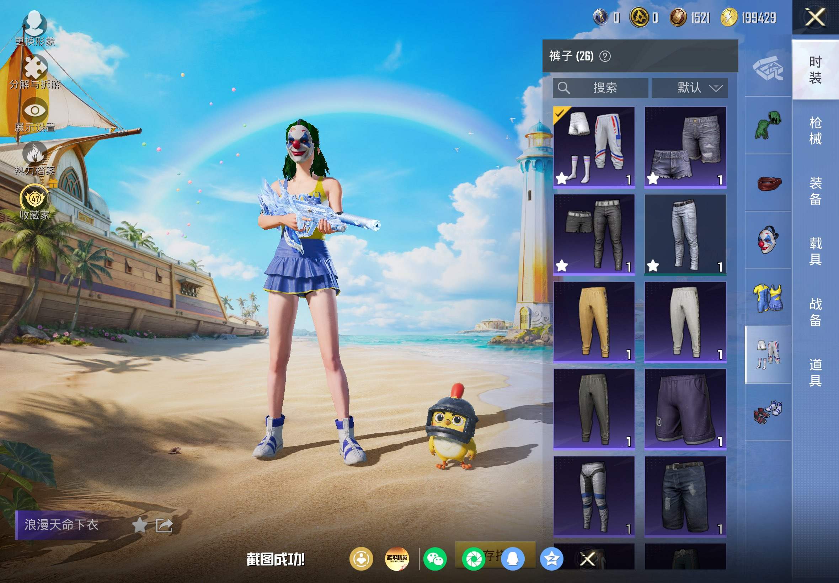Toggle favorite star on white pants set
This screenshot has width=839, height=583.
click(x=562, y=178)
